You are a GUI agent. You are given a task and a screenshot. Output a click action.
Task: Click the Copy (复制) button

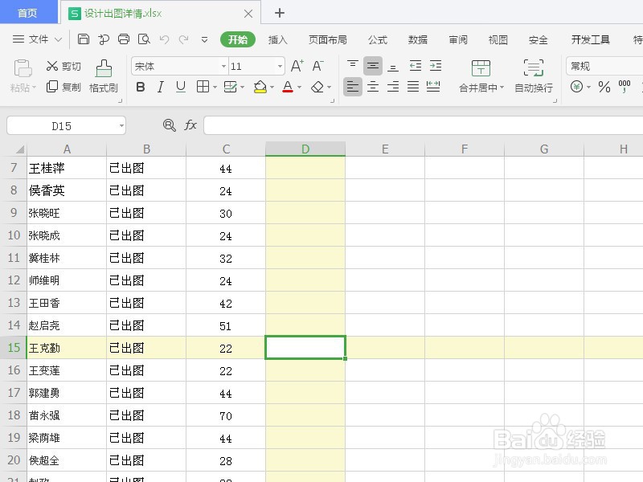coord(63,87)
